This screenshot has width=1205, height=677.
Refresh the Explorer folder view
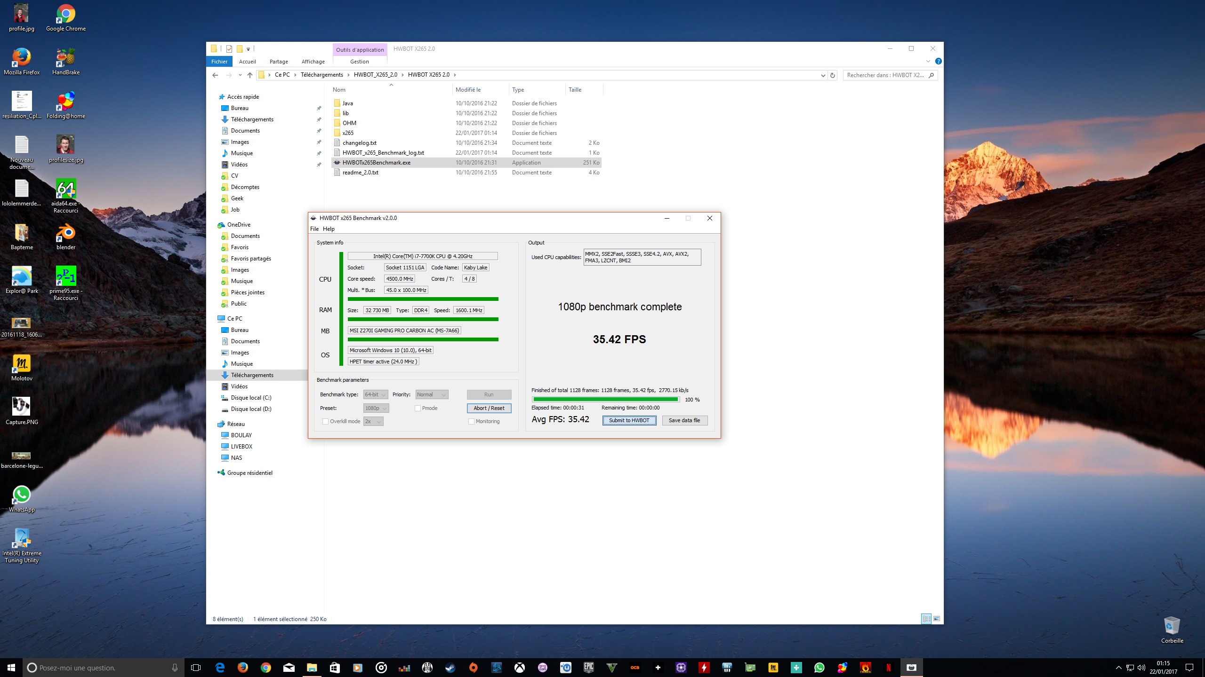tap(833, 75)
